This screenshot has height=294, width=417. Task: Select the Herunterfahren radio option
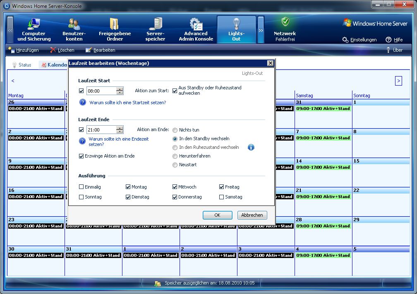click(x=175, y=156)
